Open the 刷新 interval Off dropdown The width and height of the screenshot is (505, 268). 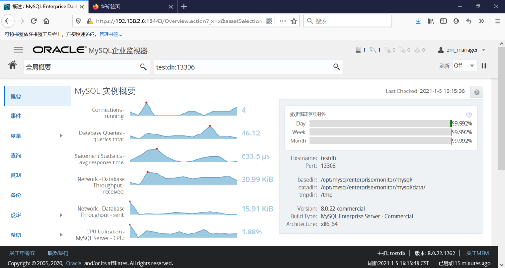pyautogui.click(x=464, y=66)
